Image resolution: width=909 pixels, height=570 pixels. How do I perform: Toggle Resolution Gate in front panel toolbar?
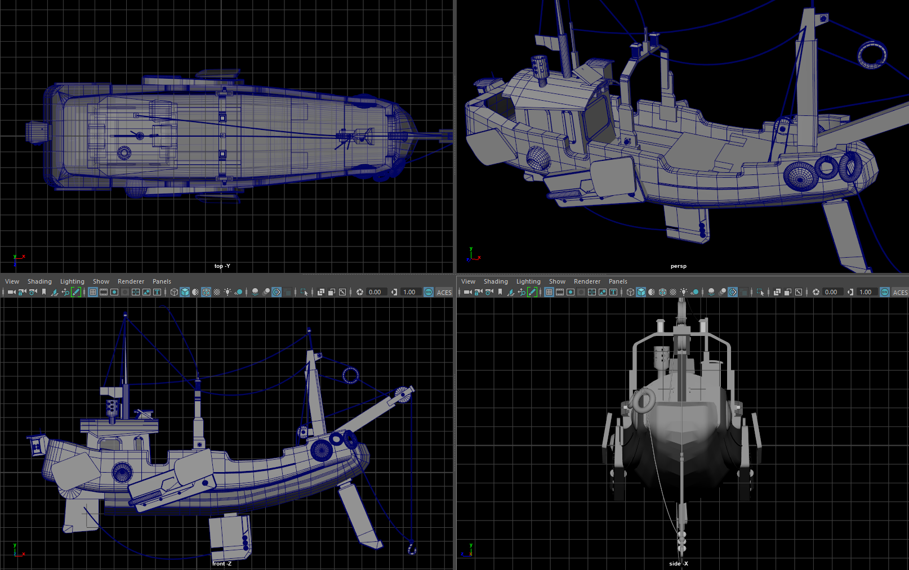point(114,292)
